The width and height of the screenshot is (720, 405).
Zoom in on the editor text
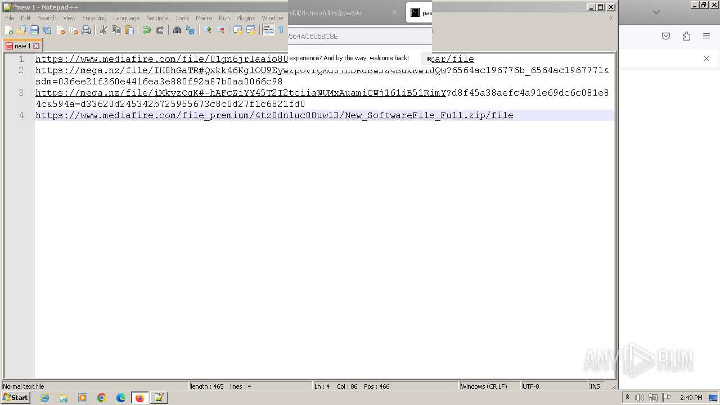[208, 30]
